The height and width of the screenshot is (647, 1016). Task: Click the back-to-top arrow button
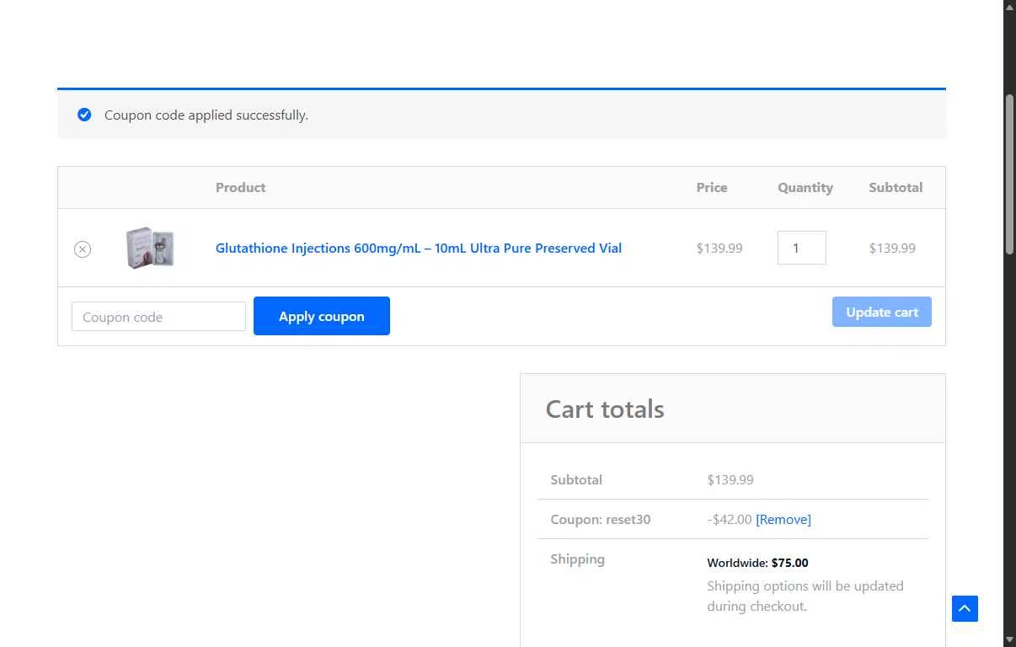click(965, 608)
